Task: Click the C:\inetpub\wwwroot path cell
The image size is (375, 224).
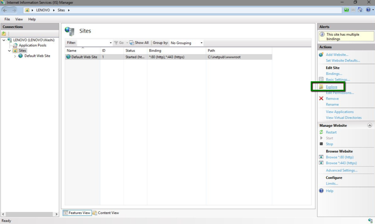Action: click(x=224, y=57)
